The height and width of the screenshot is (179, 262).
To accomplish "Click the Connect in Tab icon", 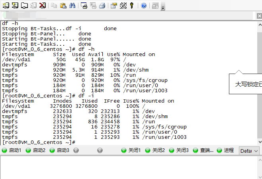I will tap(24, 6).
